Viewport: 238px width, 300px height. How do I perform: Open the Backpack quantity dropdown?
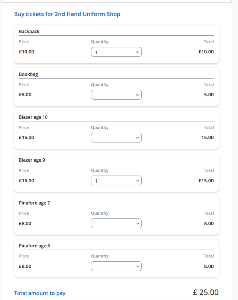[116, 52]
